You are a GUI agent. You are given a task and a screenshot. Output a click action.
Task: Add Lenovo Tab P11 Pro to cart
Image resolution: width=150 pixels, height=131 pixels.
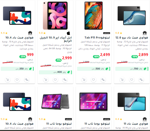[84, 80]
